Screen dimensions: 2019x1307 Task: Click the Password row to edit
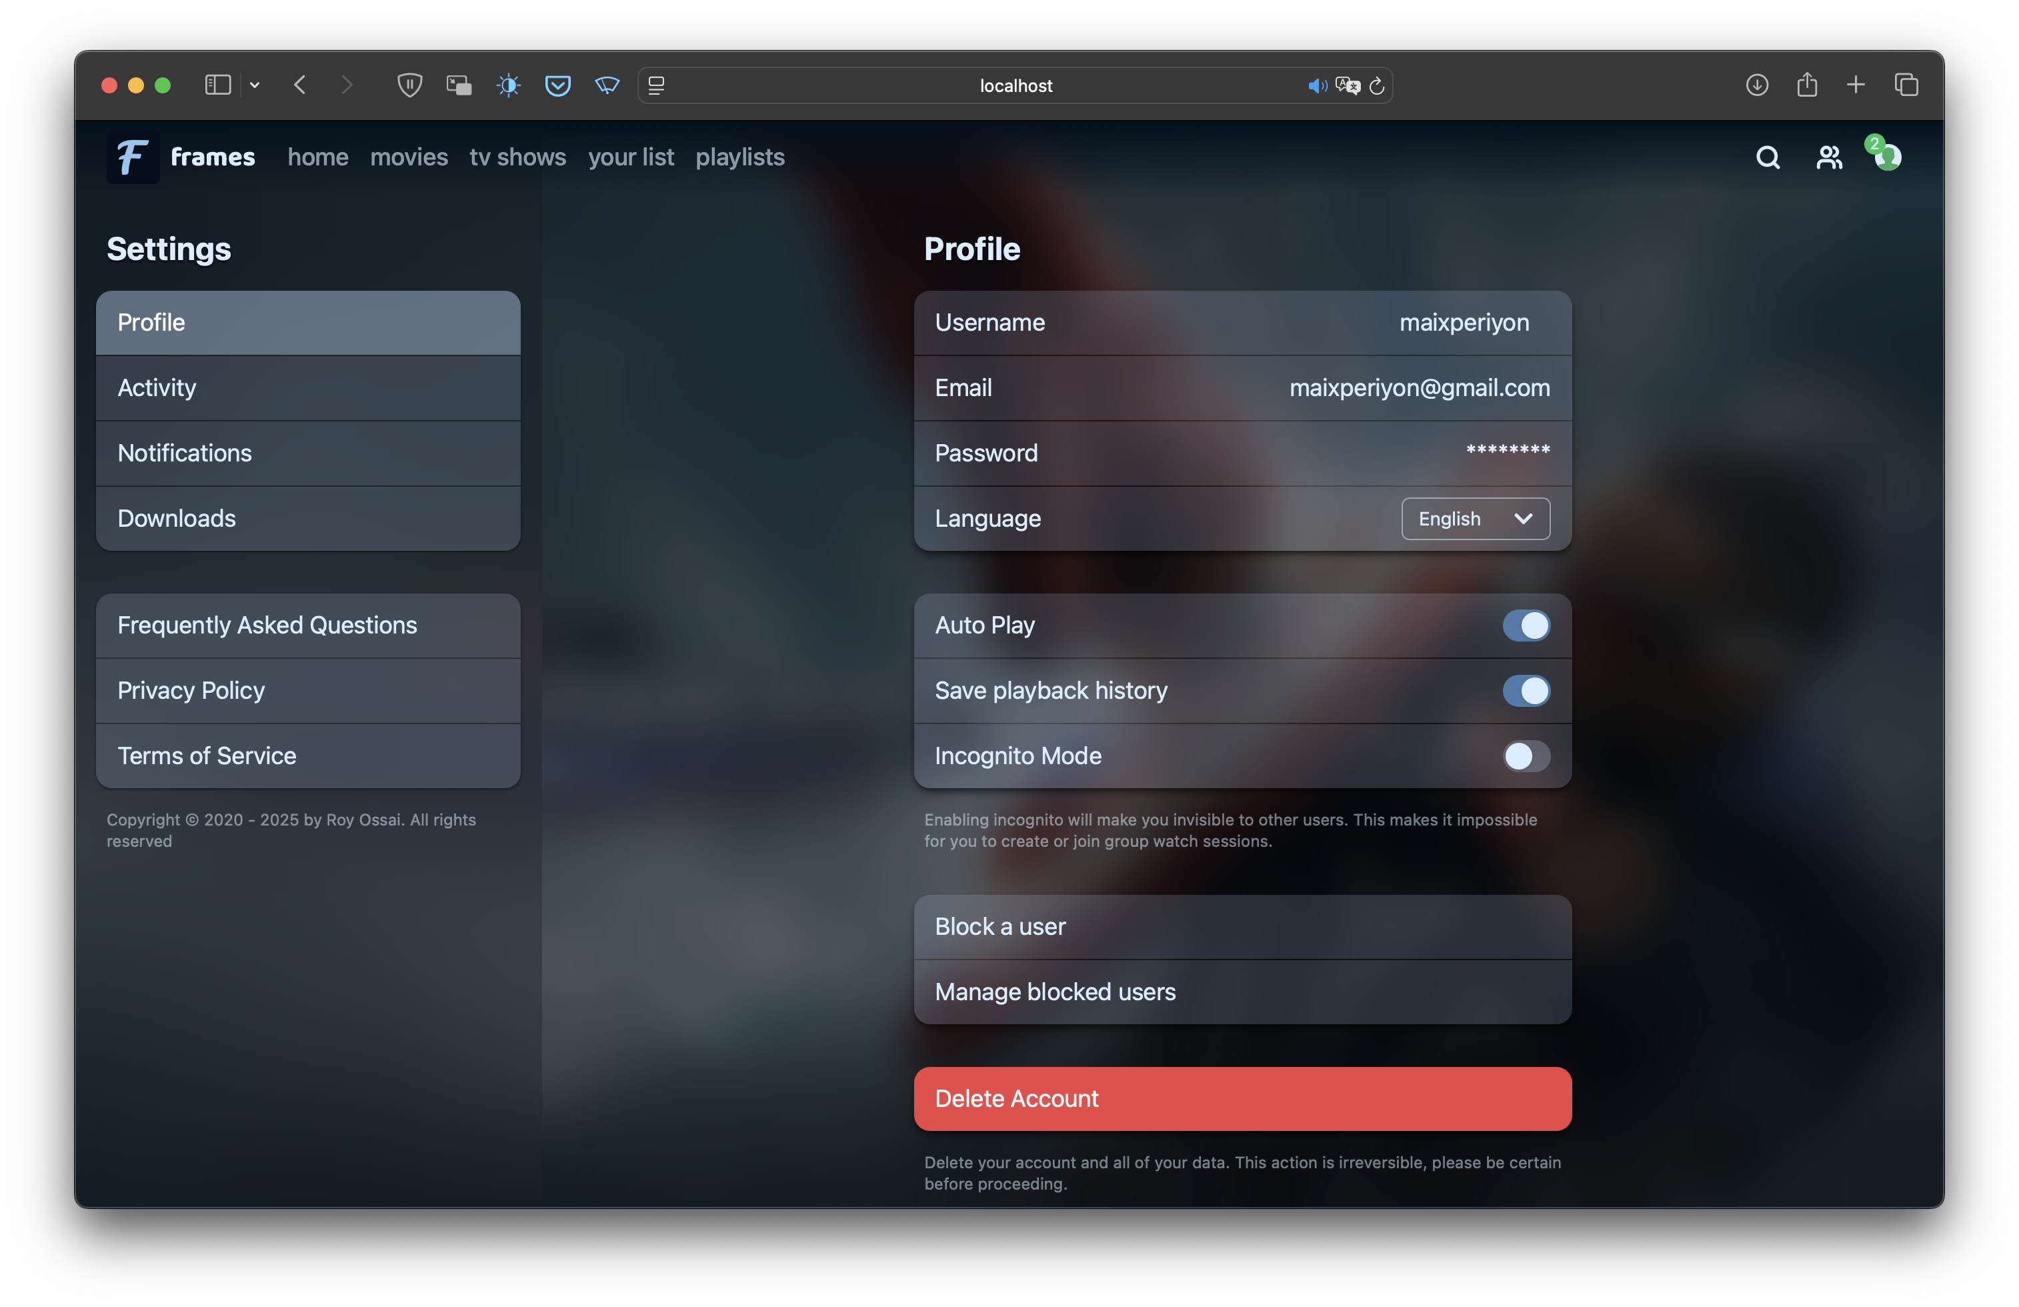(x=1242, y=453)
